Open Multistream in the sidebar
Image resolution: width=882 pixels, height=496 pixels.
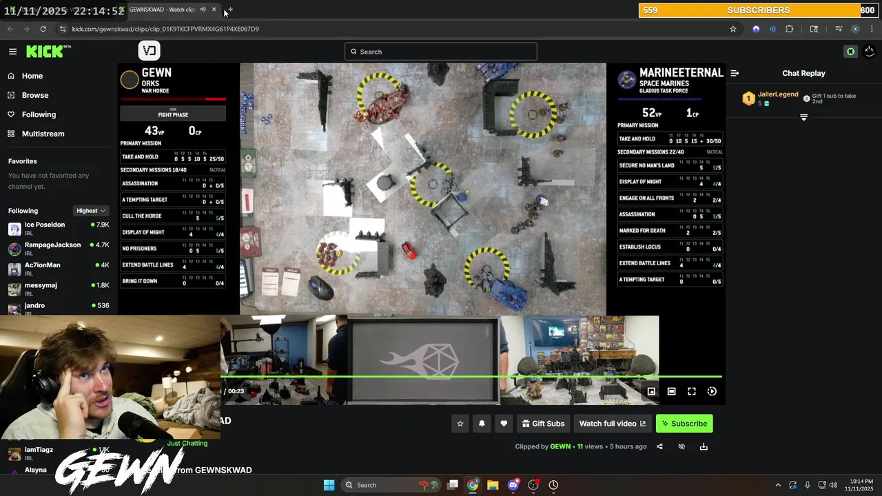coord(43,134)
